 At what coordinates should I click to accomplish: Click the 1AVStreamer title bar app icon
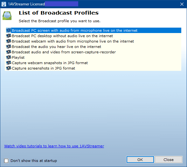click(x=4, y=4)
